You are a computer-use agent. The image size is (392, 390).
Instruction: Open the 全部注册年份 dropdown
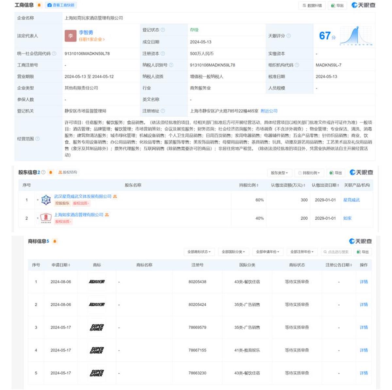(x=302, y=252)
